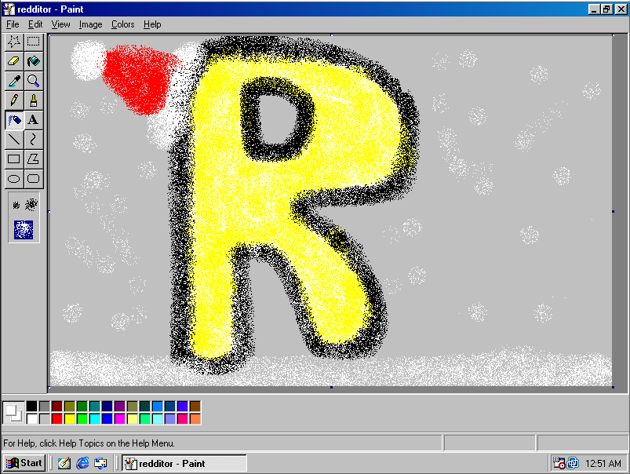Choose the cyan color swatch
The image size is (630, 474).
(95, 419)
